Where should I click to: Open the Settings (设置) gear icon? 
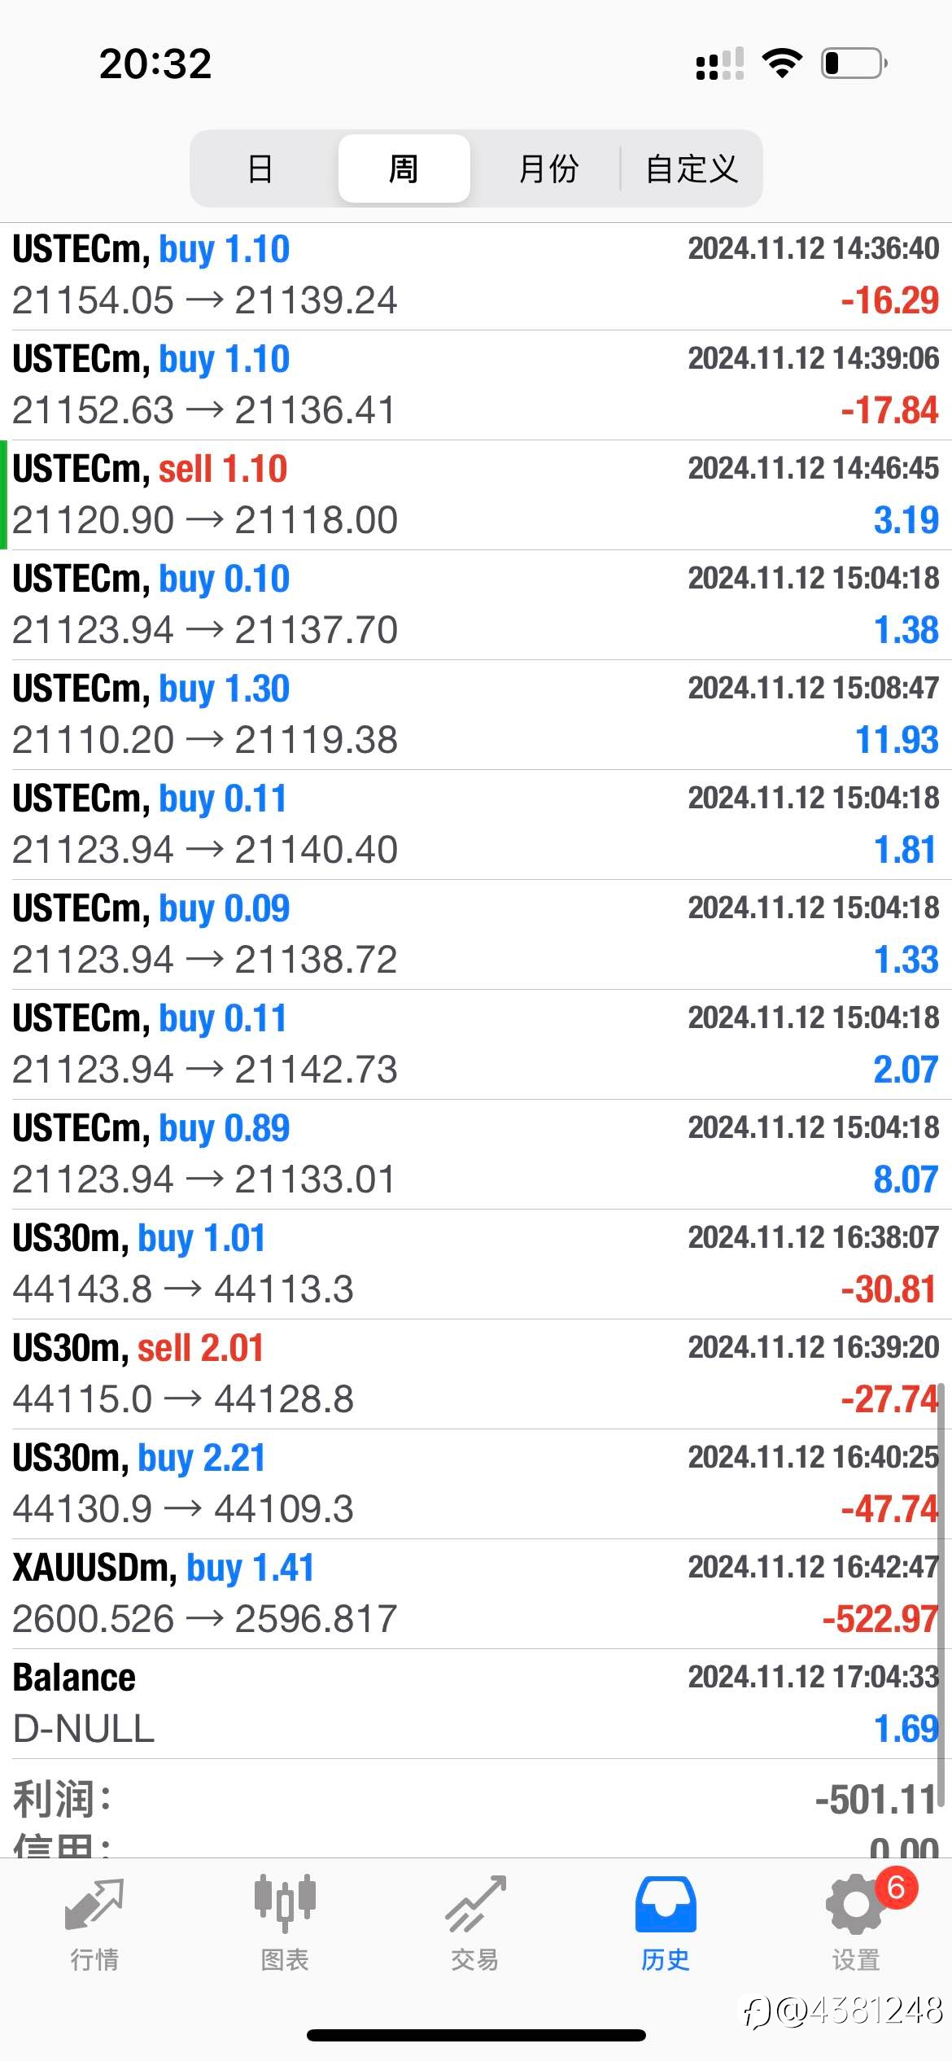pyautogui.click(x=856, y=1905)
